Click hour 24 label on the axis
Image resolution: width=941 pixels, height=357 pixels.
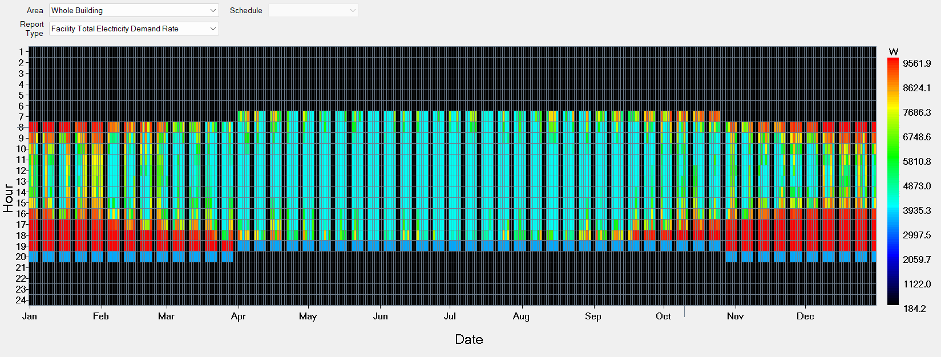coord(21,300)
